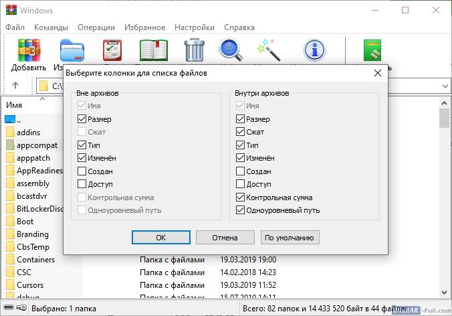Click 'Выбрано: 1 папка' status text
This screenshot has width=452, height=316.
pyautogui.click(x=64, y=308)
